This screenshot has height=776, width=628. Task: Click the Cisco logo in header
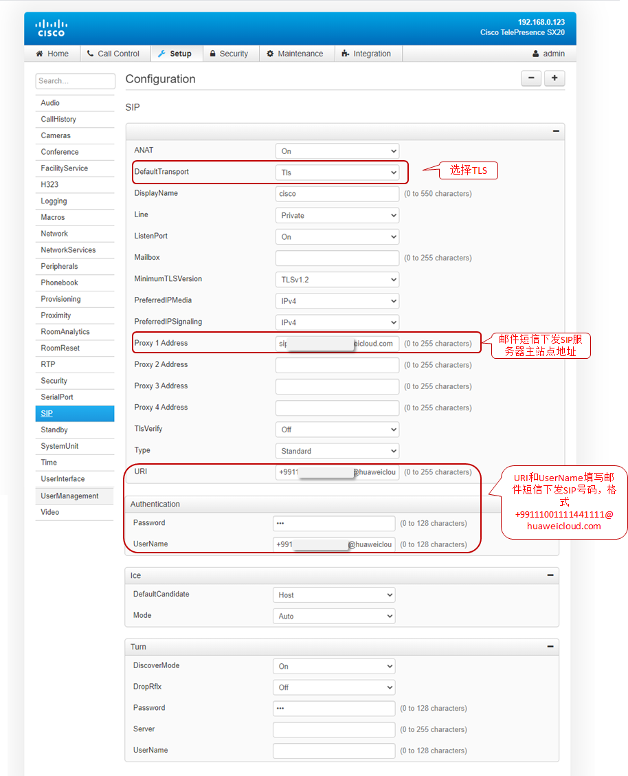coord(51,28)
